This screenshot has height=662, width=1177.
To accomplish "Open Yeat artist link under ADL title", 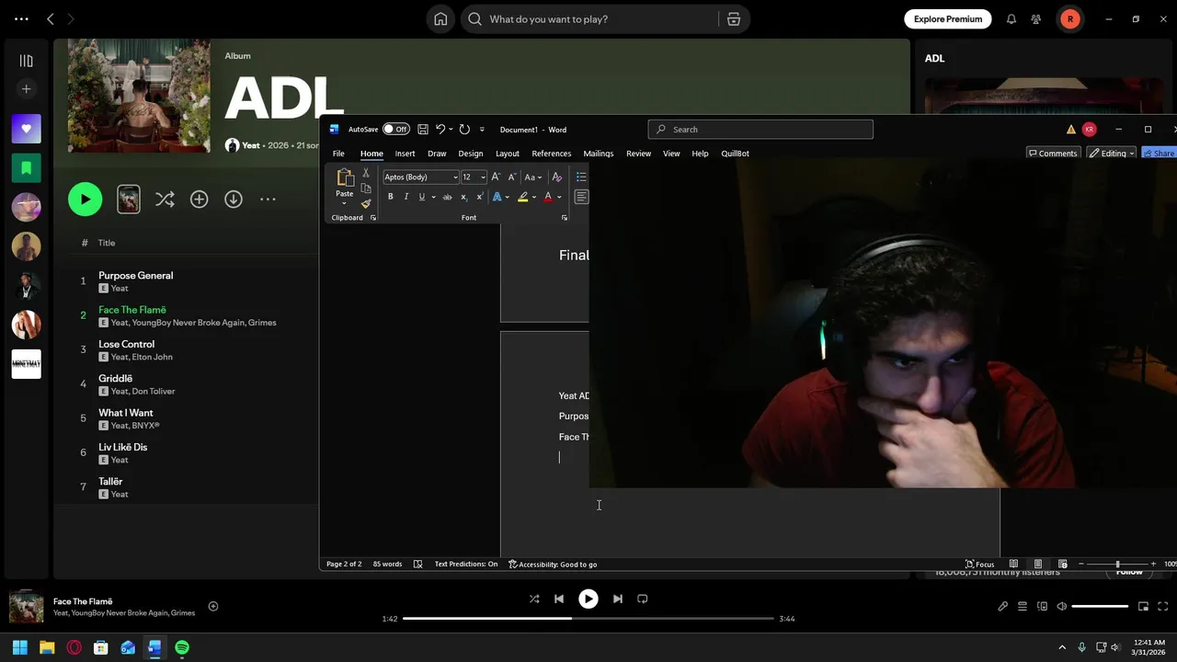I will pos(251,145).
